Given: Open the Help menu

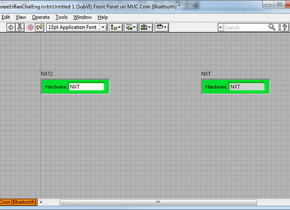Looking at the screenshot, I should 103,17.
